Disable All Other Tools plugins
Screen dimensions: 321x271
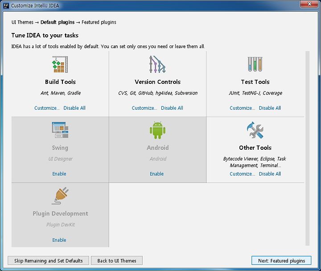click(270, 174)
